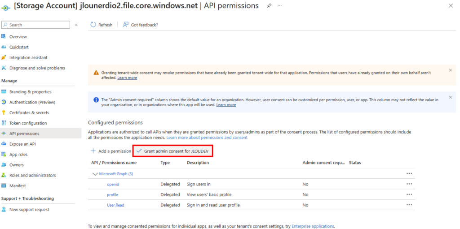Close the API permissions blade

pos(451,5)
